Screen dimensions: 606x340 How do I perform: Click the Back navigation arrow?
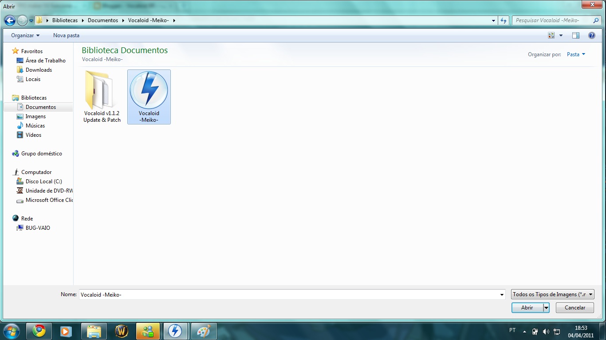tap(10, 20)
